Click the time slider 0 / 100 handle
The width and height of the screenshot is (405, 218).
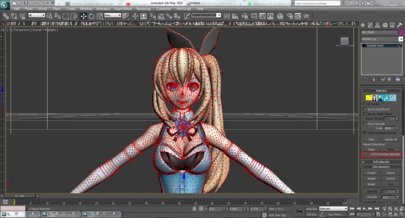[x=20, y=196]
